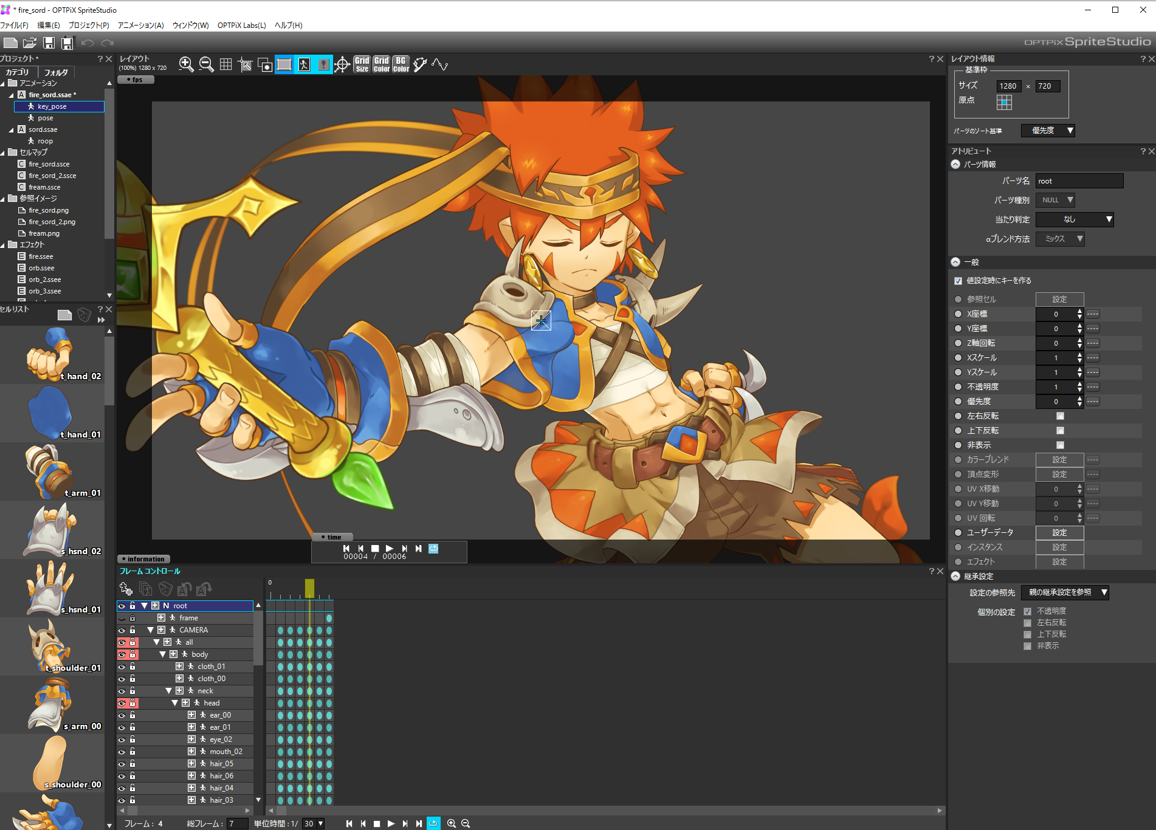The width and height of the screenshot is (1156, 830).
Task: Open the Grid Color setting
Action: [382, 64]
